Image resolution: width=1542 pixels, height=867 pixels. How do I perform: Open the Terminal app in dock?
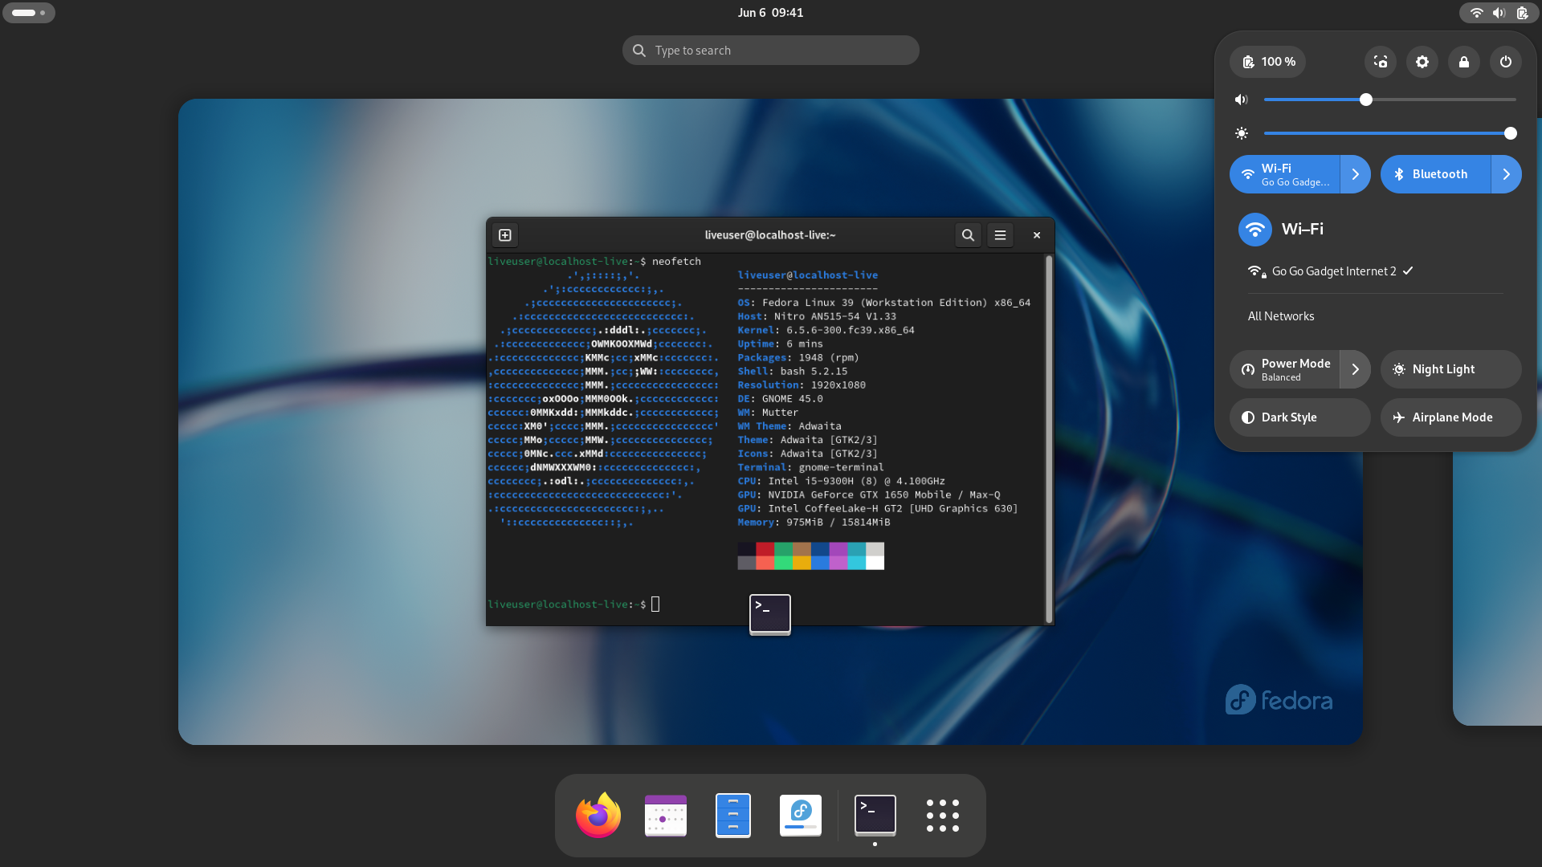pyautogui.click(x=875, y=814)
